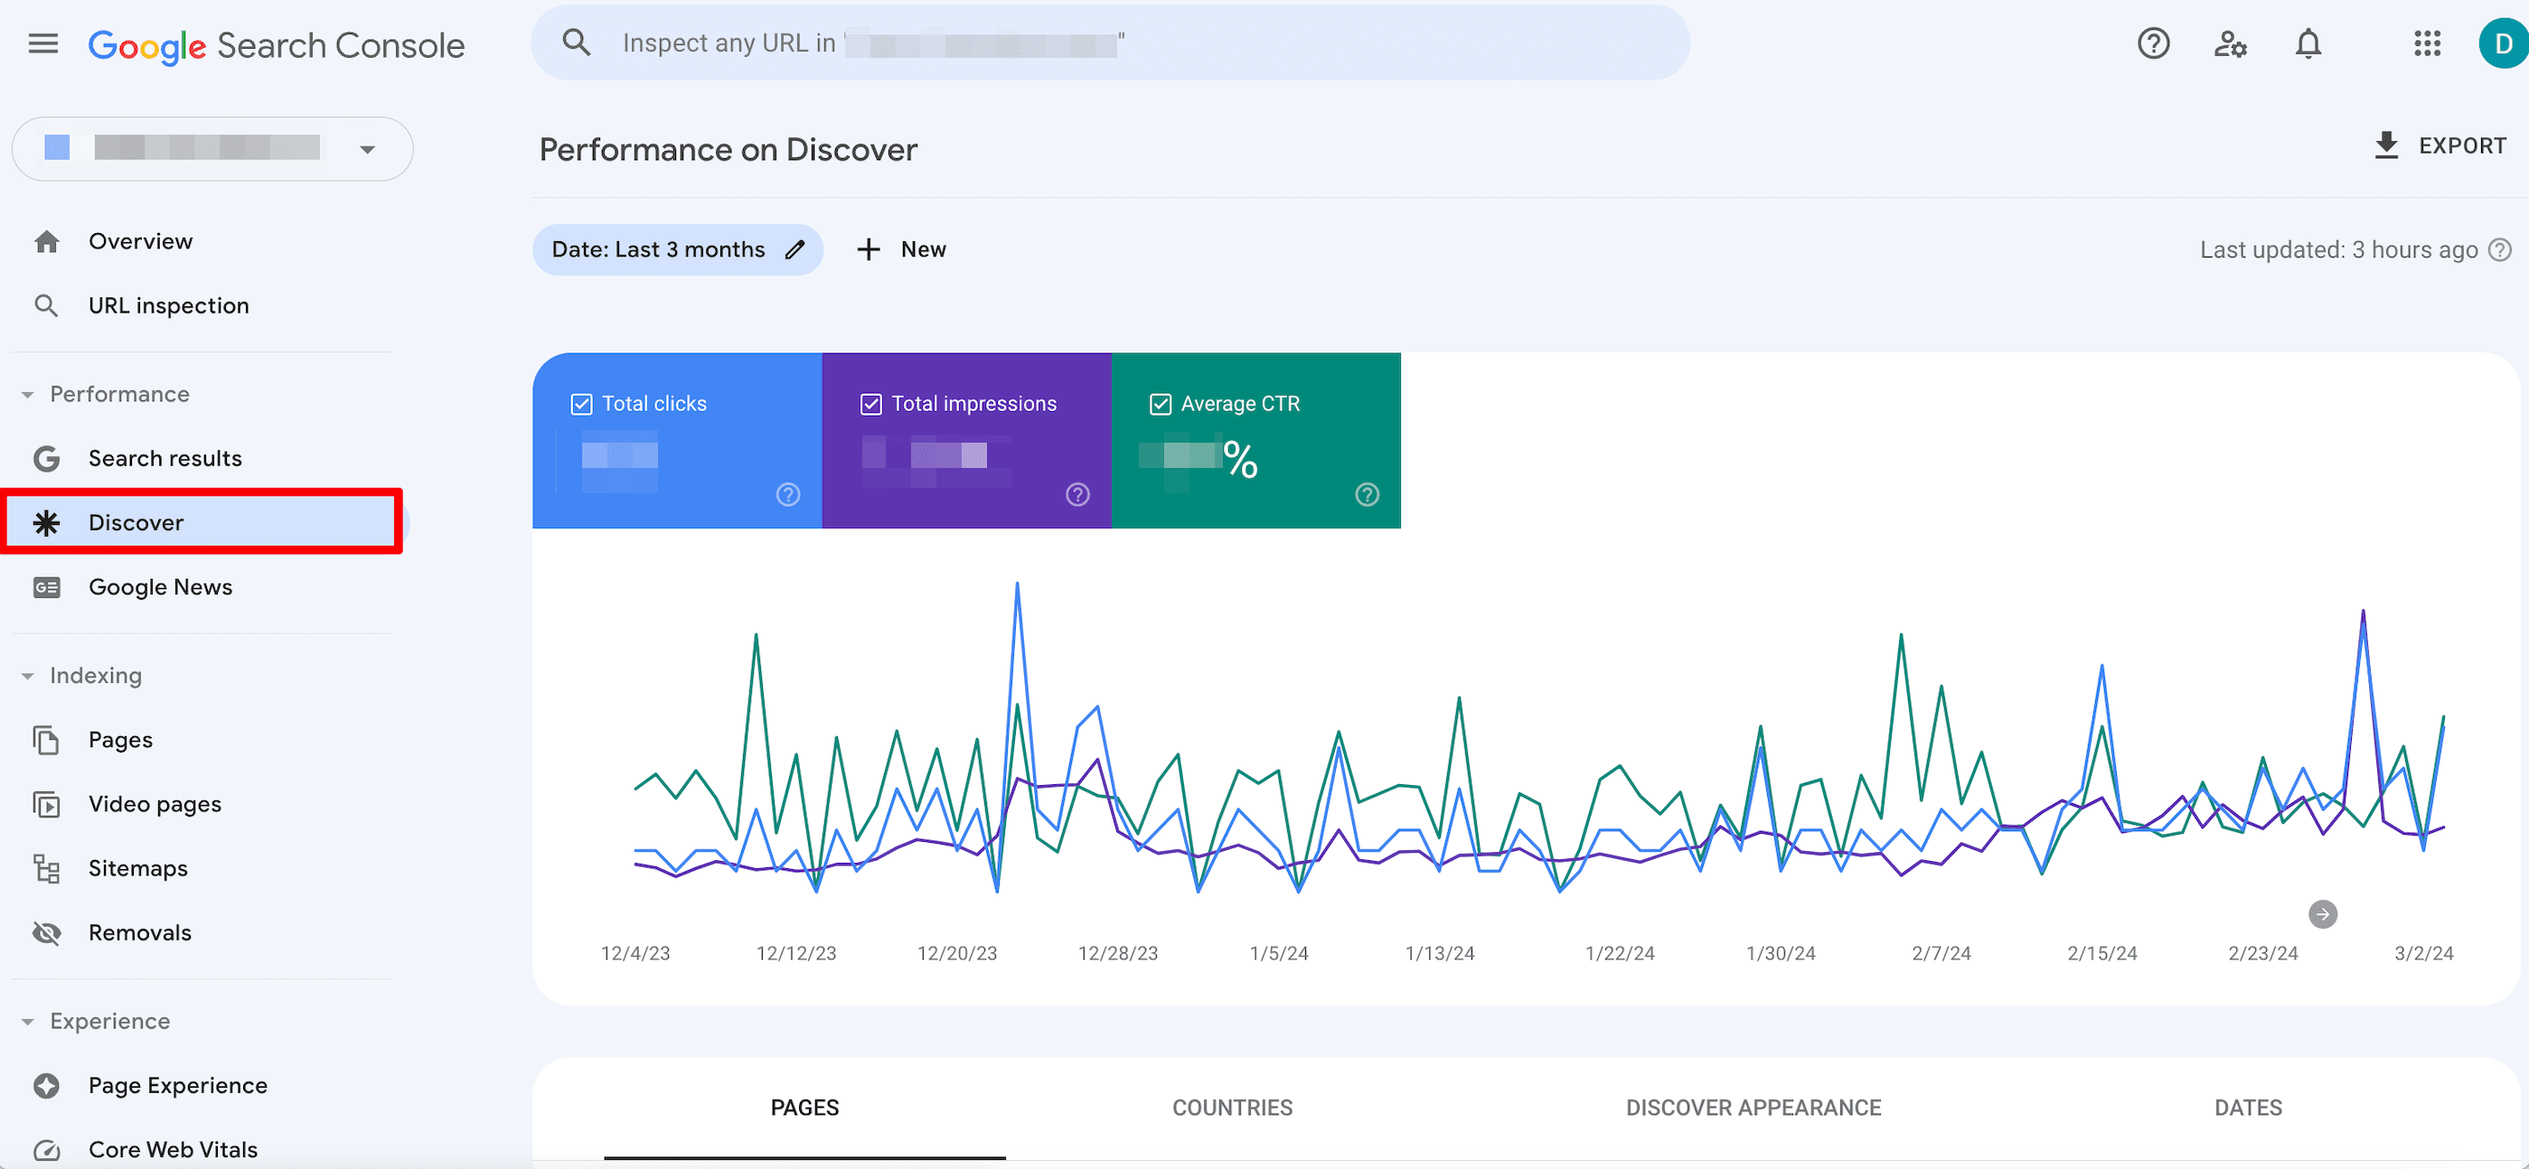Open the property selector dropdown arrow
Viewport: 2529px width, 1169px height.
pyautogui.click(x=367, y=149)
